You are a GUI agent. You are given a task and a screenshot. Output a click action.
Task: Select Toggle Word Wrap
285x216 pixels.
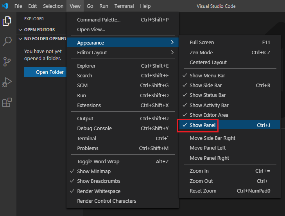click(123, 161)
